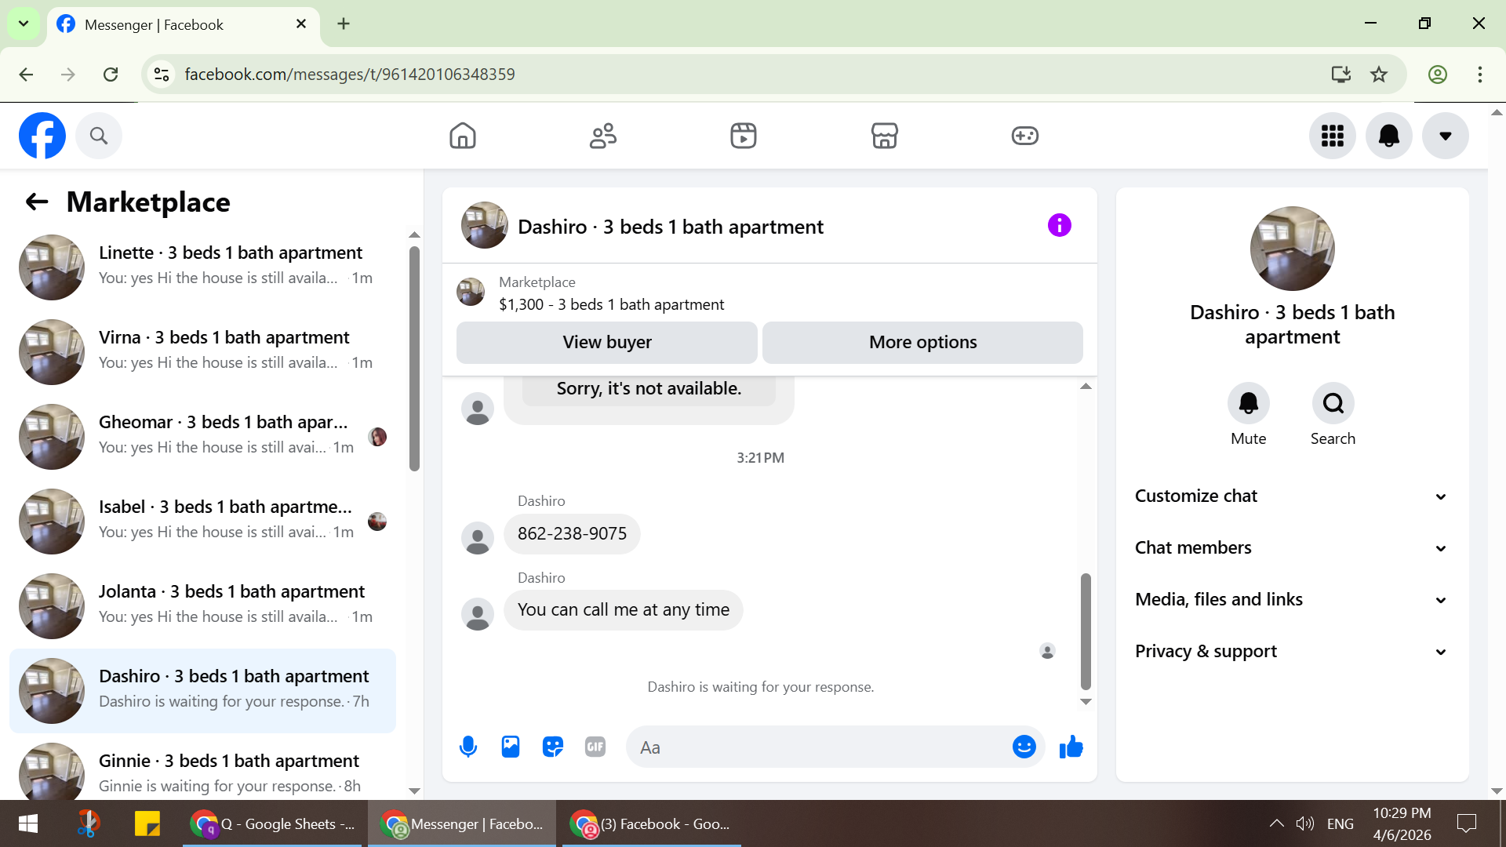
Task: Click the message text field
Action: click(820, 747)
